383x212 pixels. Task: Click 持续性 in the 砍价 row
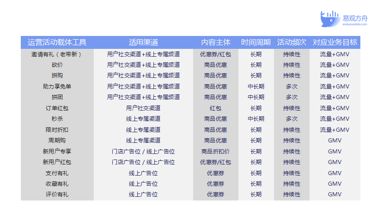click(x=292, y=65)
